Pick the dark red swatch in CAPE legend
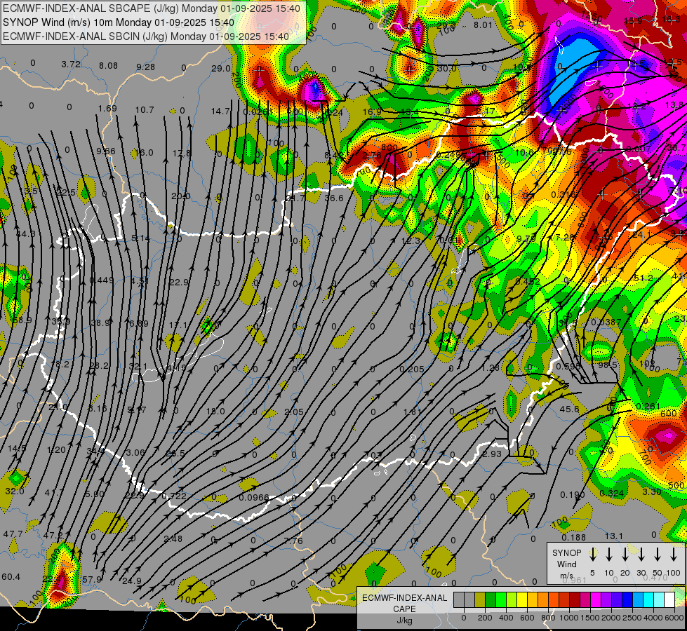 (575, 600)
